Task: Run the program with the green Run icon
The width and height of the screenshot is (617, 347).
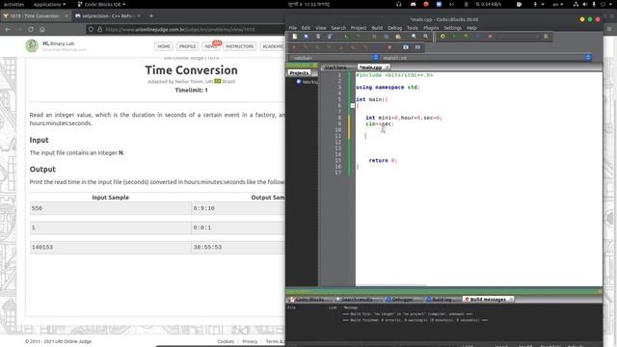Action: [x=454, y=37]
